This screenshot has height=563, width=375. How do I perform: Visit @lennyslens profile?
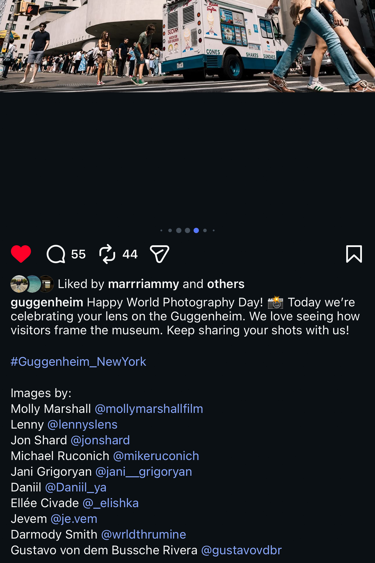click(x=82, y=425)
